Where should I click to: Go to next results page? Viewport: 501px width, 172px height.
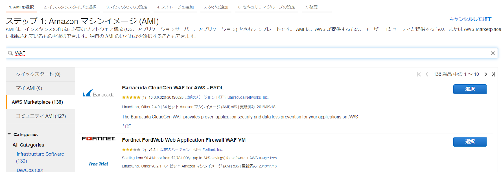[486, 74]
